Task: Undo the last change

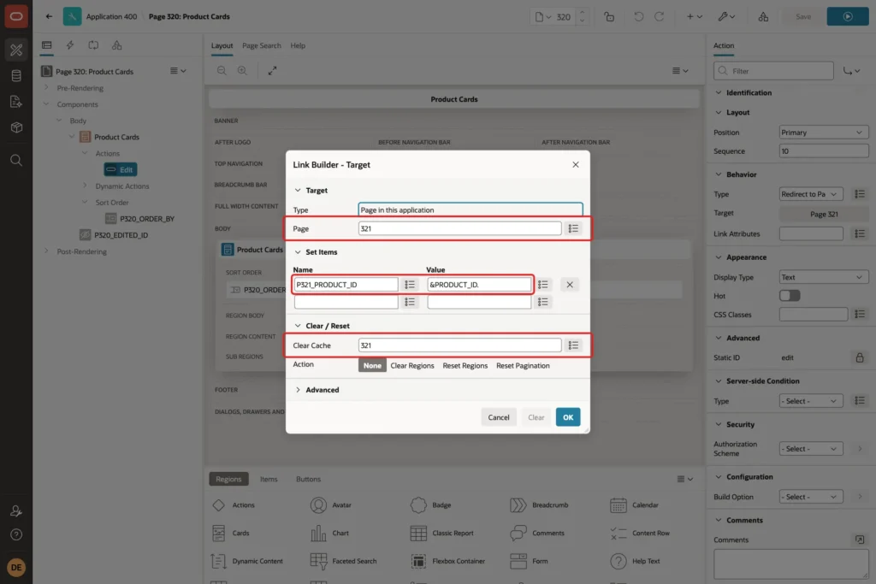Action: point(638,17)
